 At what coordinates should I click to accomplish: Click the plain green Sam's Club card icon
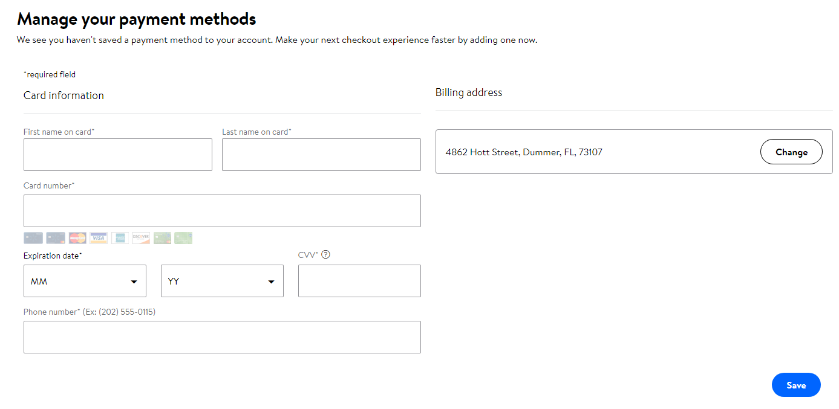(x=183, y=238)
